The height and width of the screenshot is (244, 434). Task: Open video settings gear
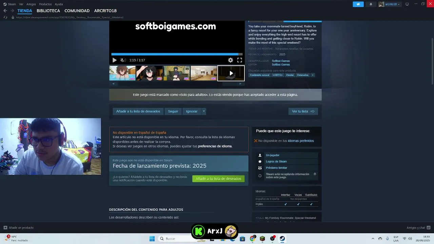point(231,60)
